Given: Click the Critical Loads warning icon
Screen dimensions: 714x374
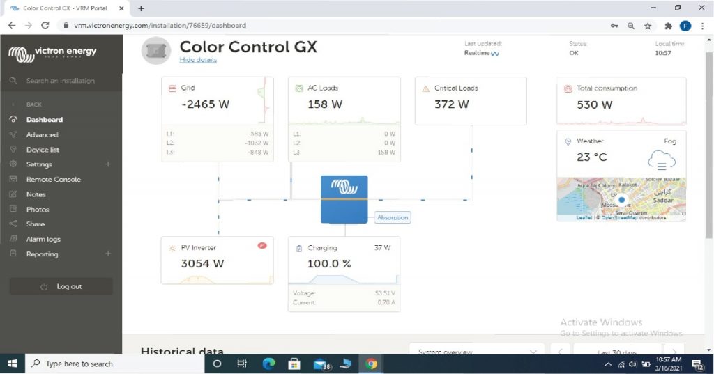Looking at the screenshot, I should tap(426, 88).
